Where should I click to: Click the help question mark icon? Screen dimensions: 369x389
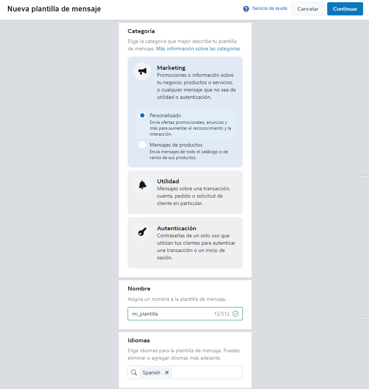(246, 9)
